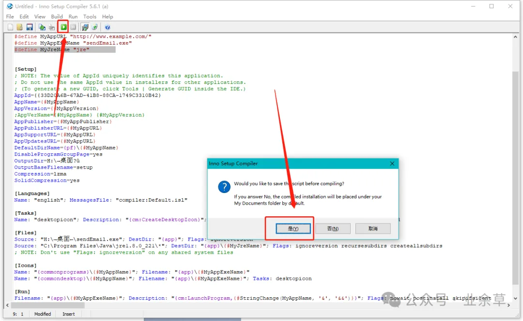
Task: Click the vertical scrollbar thumb
Action: 515,177
